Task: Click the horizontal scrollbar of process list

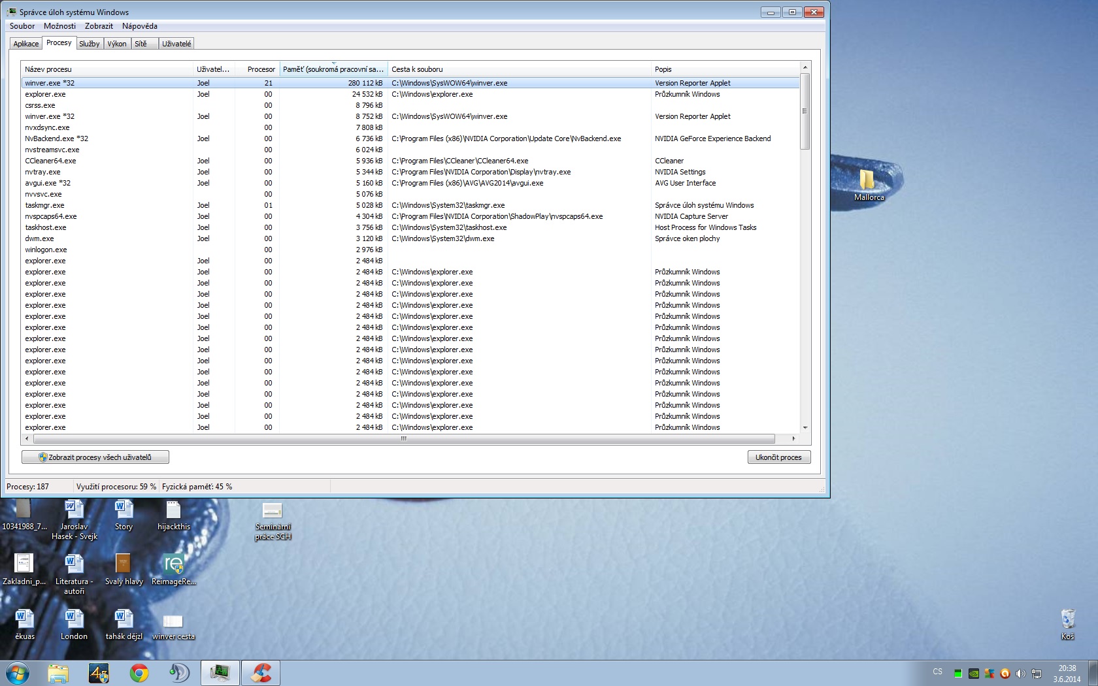Action: 403,438
